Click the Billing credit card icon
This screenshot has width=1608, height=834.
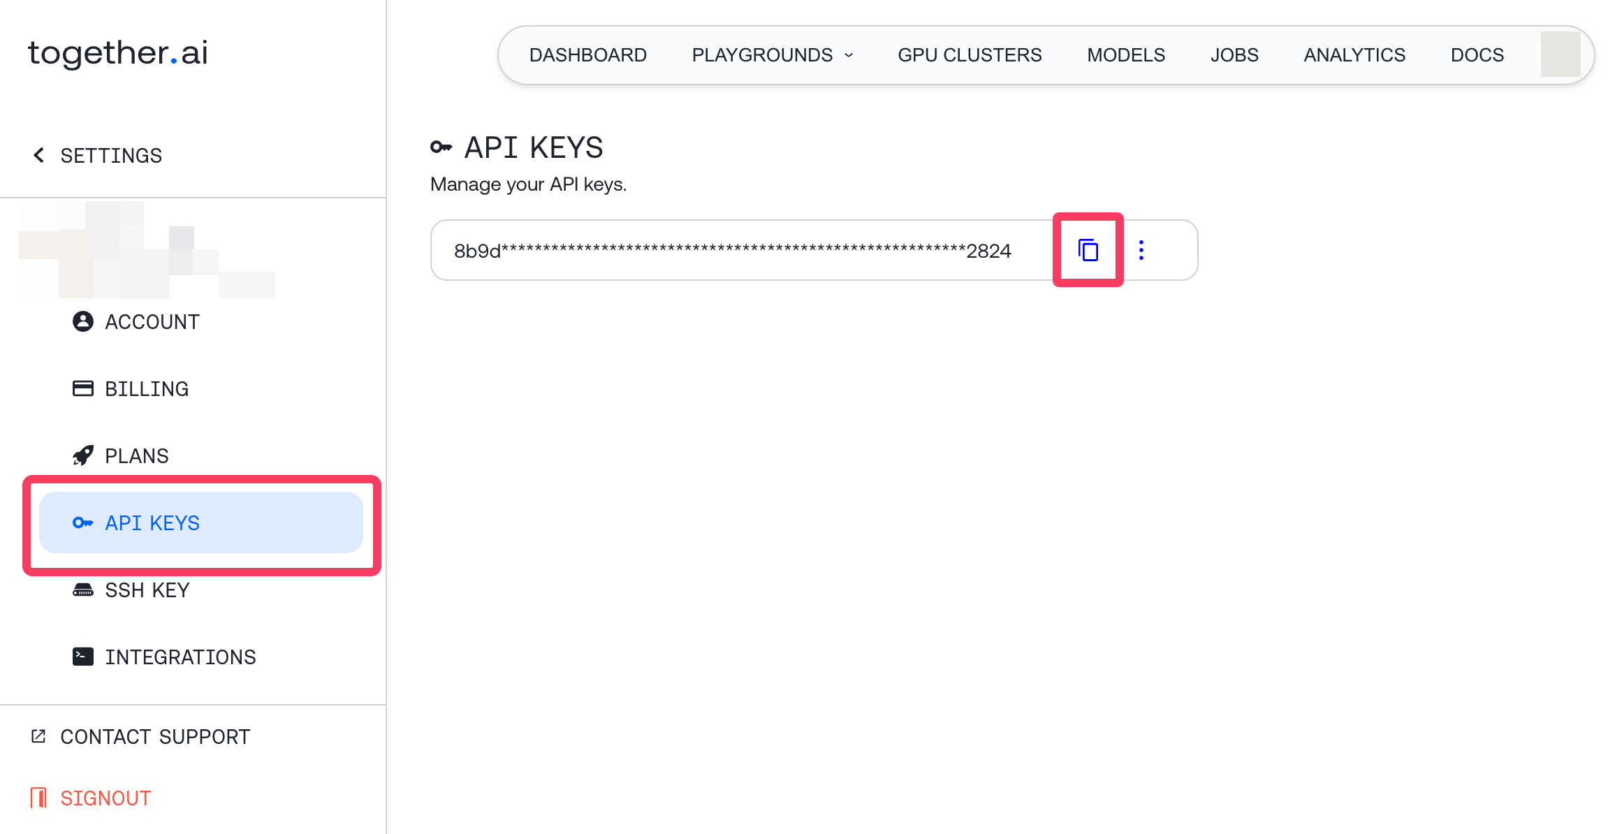pos(83,388)
